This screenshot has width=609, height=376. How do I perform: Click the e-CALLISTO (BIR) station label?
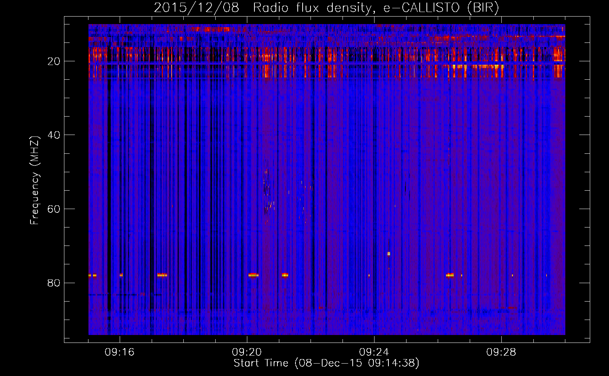441,8
